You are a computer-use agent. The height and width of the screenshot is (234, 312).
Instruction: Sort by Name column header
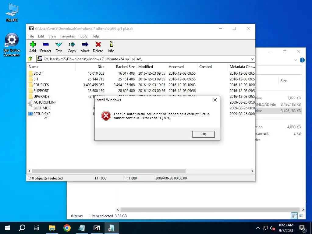51,67
